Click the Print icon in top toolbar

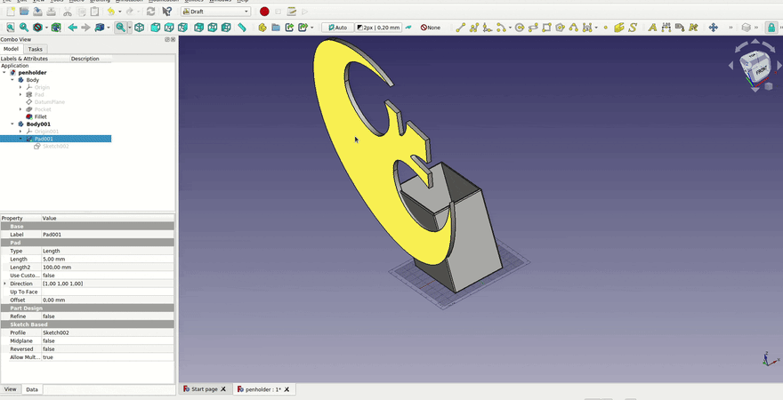click(51, 12)
